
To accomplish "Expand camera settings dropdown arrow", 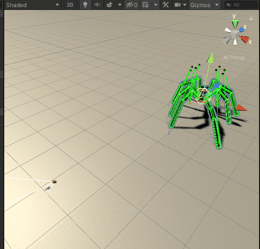I will (x=185, y=5).
